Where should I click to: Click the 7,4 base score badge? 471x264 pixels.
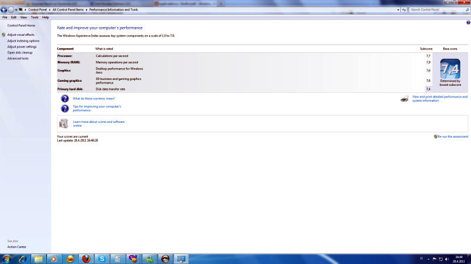450,70
